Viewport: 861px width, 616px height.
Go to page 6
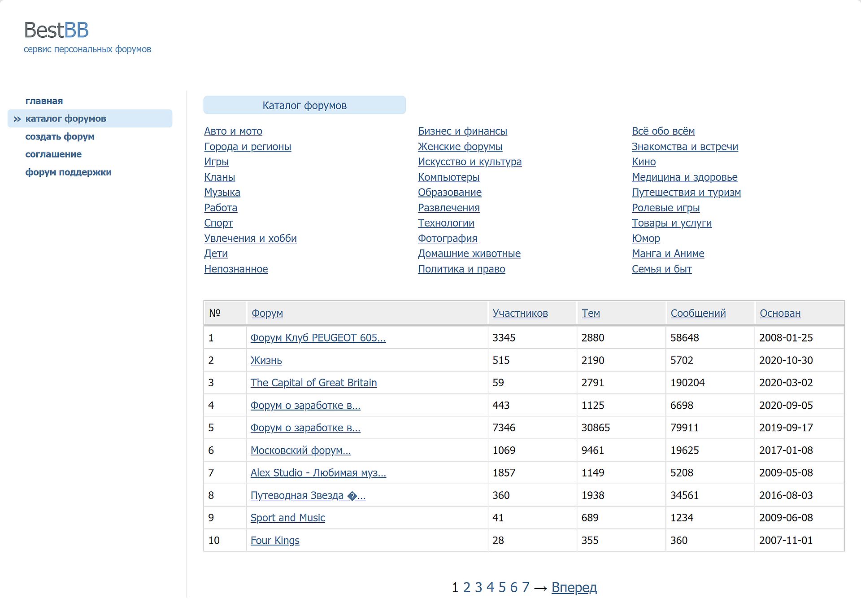pyautogui.click(x=514, y=587)
